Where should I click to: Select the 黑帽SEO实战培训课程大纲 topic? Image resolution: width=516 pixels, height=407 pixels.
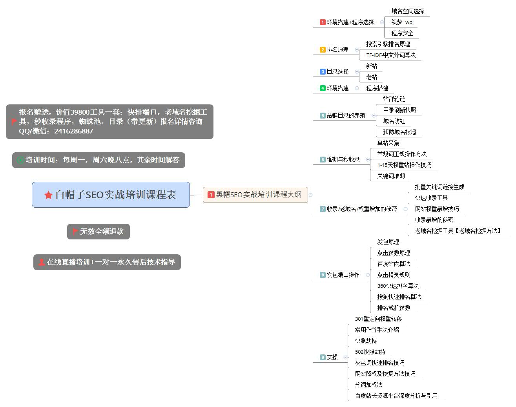[255, 195]
